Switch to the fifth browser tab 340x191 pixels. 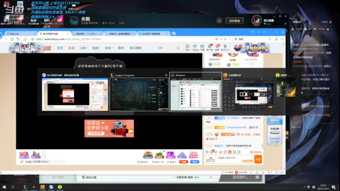tap(153, 34)
